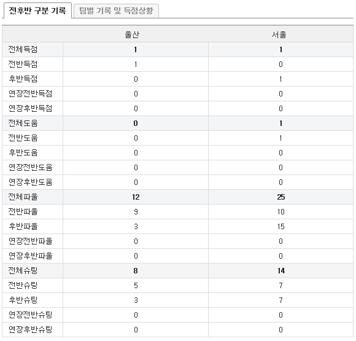Select 서울 후반파울 value 15

[x=281, y=227]
